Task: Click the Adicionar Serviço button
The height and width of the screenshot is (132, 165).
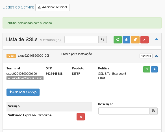Action: pos(23,92)
